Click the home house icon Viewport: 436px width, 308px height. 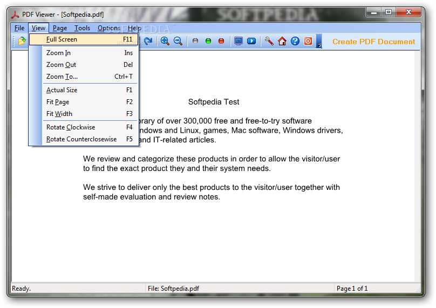[x=282, y=41]
